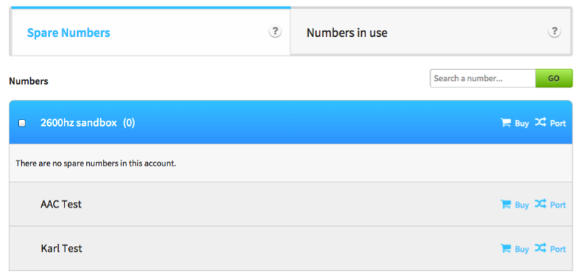Click the green GO search button

pos(554,78)
